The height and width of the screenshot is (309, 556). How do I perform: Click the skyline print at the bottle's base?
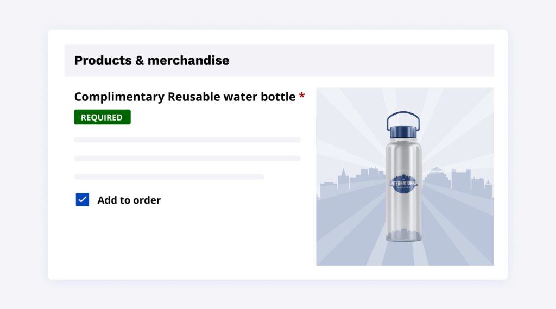tap(403, 235)
